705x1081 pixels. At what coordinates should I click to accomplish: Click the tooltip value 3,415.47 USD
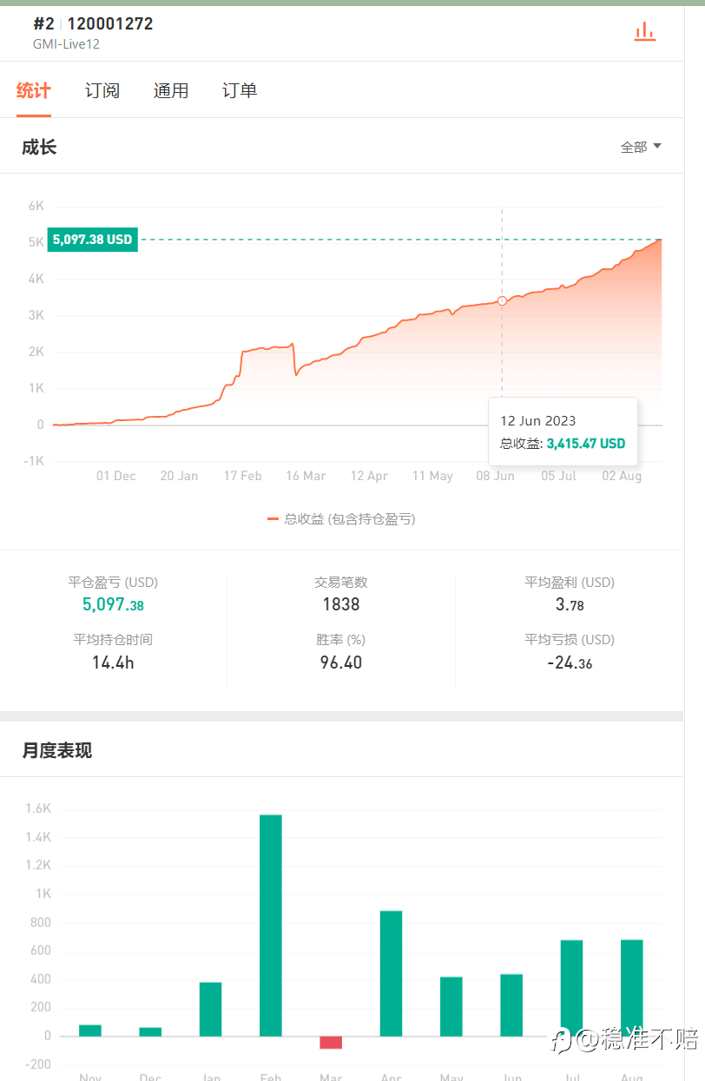[x=586, y=444]
